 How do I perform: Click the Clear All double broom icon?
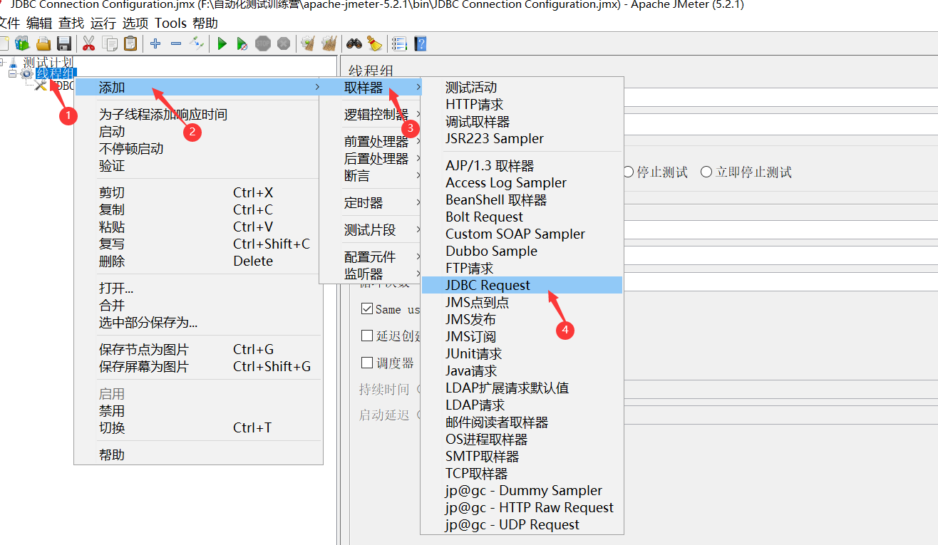click(329, 43)
